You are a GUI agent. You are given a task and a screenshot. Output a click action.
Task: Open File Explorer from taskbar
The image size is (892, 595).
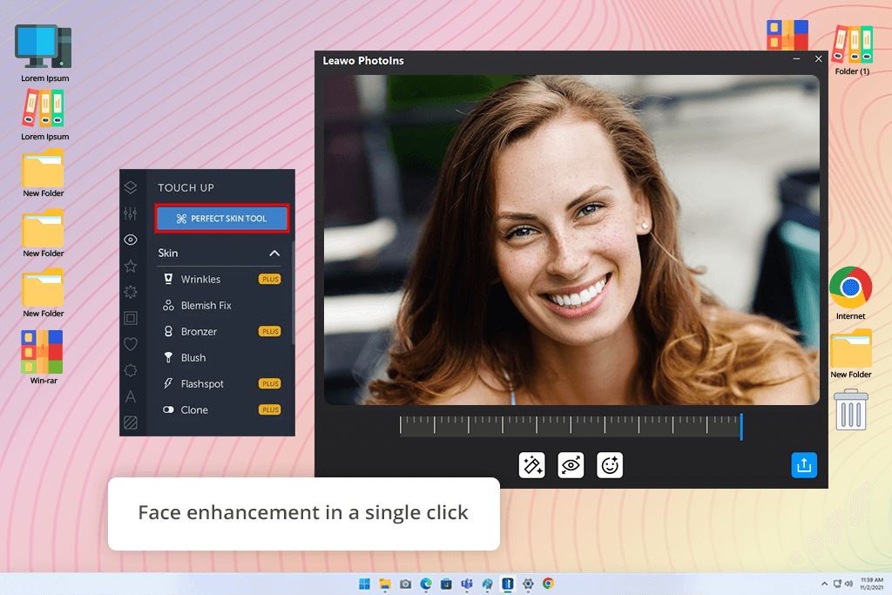click(x=385, y=584)
